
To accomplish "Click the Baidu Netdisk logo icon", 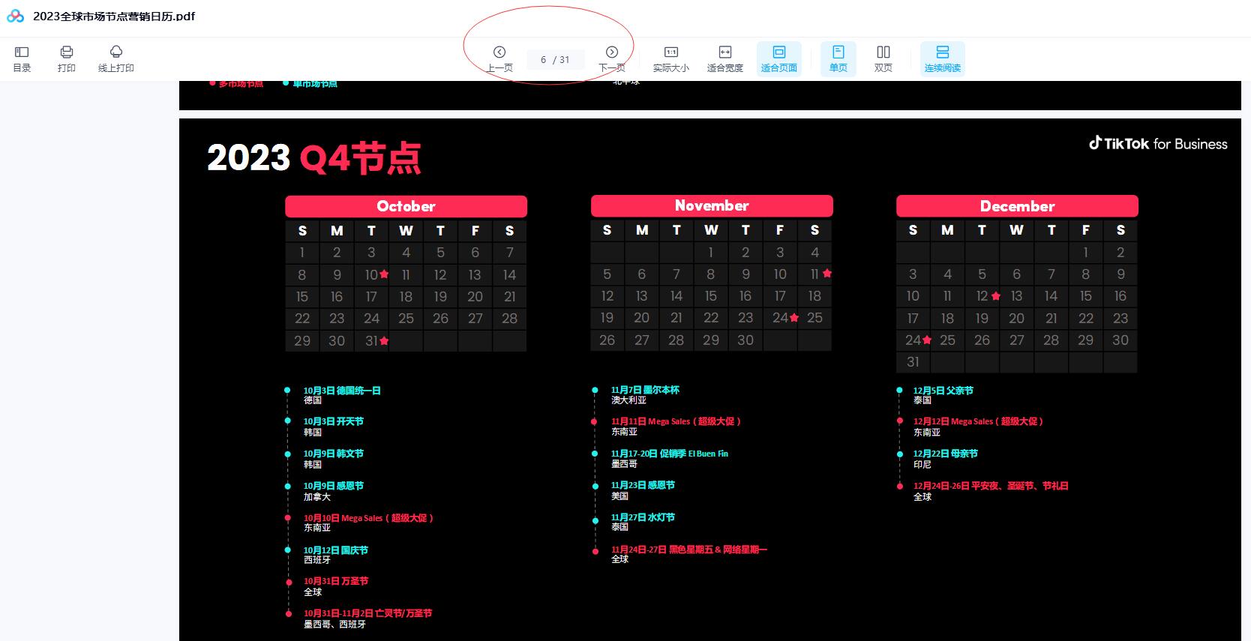I will (x=15, y=16).
